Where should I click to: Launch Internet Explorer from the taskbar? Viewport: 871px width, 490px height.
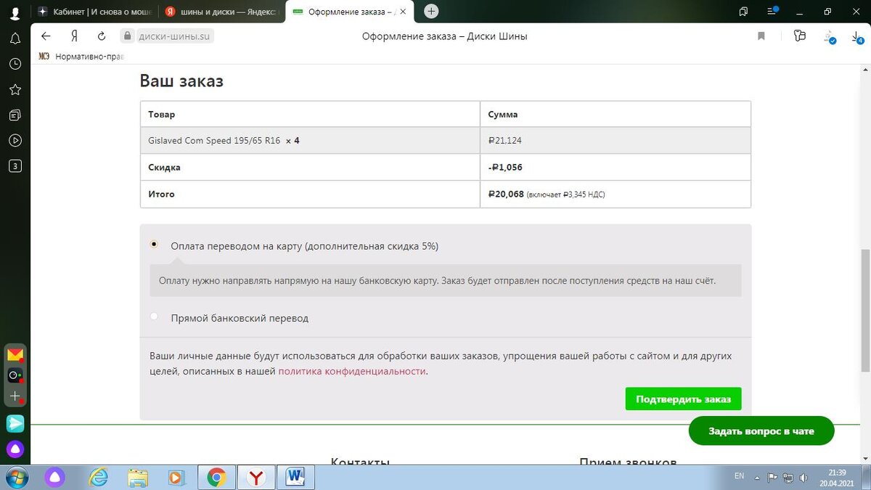pos(97,477)
